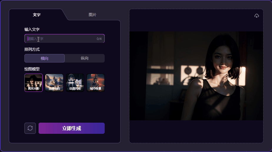Switch arrangement to 纵向
The height and width of the screenshot is (152, 272).
[84, 58]
